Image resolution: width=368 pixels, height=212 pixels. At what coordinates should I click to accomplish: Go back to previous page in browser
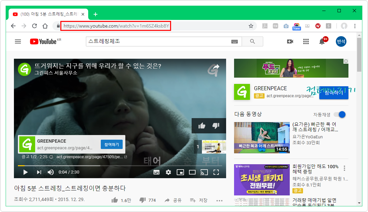coord(13,26)
